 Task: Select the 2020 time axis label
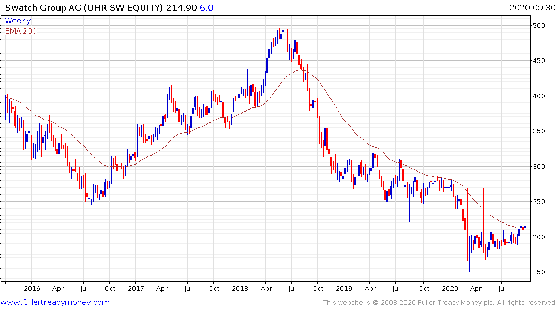[x=450, y=288]
